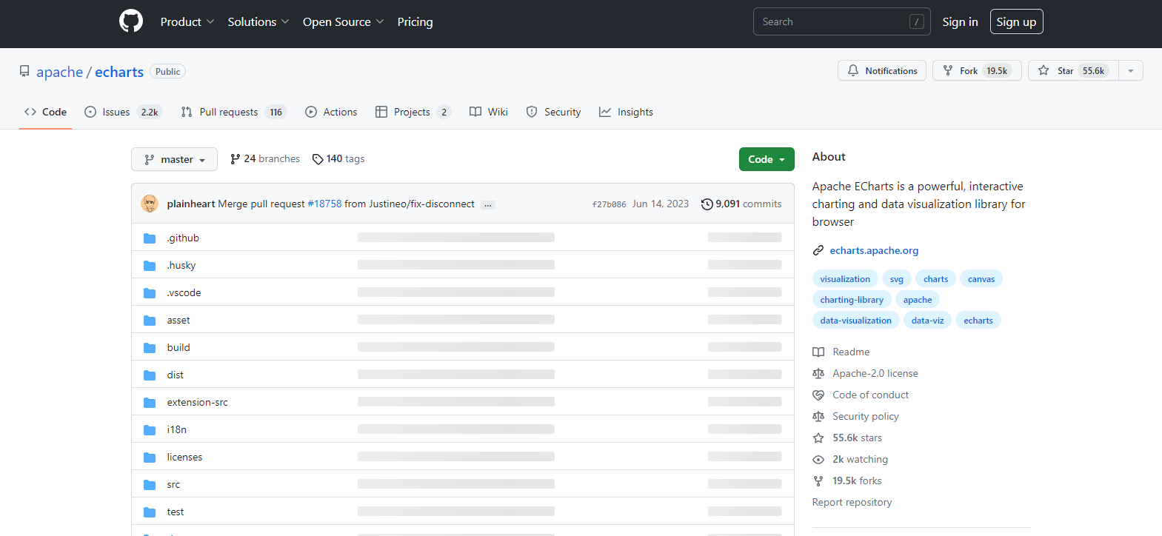Screen dimensions: 1162x536
Task: Open the Pricing page
Action: [x=415, y=22]
